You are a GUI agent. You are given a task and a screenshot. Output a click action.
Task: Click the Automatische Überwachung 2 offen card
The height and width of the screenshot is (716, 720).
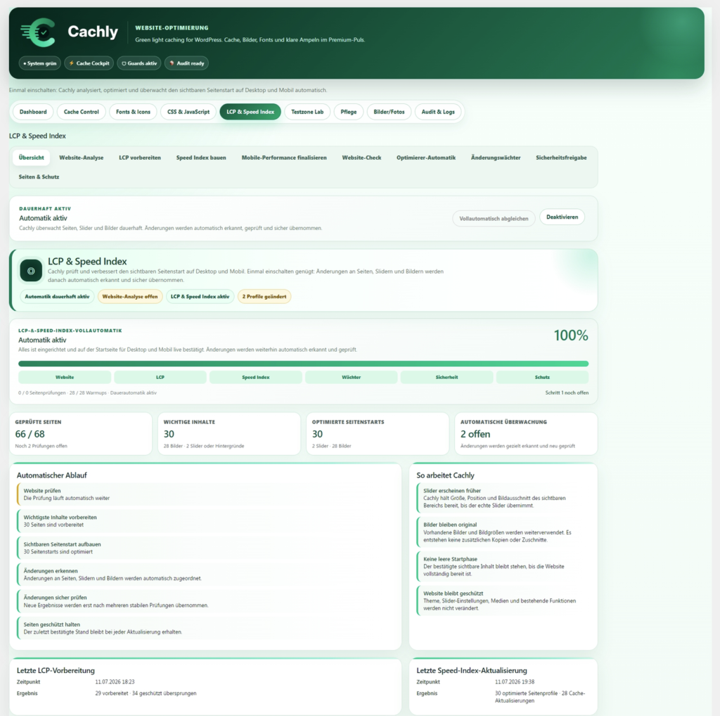[x=526, y=433]
